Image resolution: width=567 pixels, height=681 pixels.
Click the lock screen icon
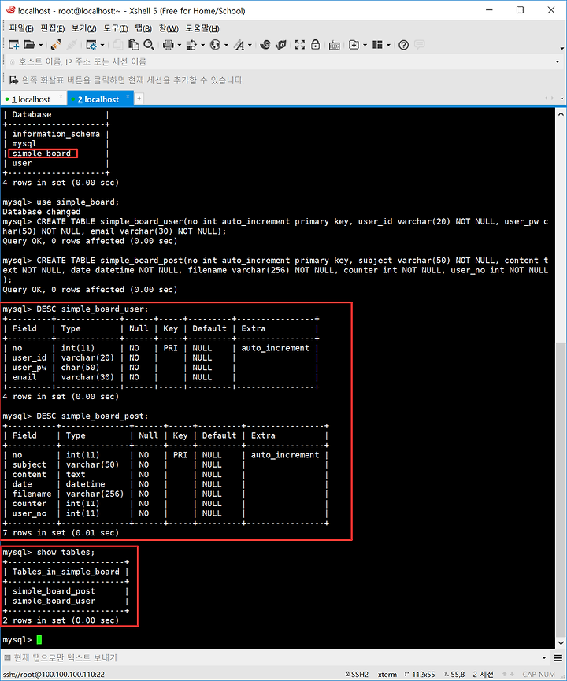point(316,45)
